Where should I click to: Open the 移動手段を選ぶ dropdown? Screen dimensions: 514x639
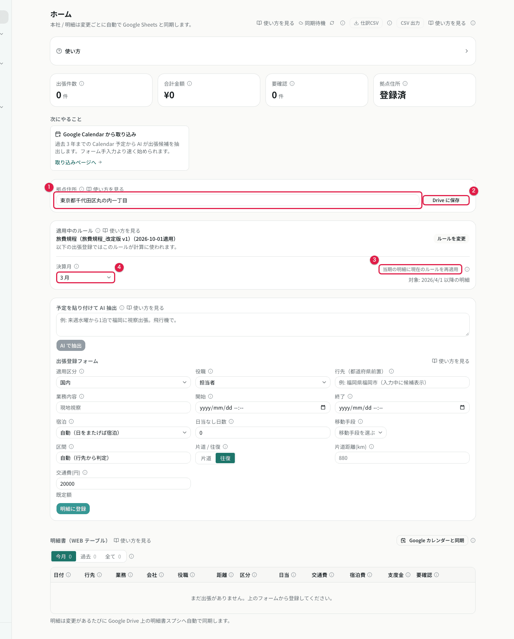click(360, 433)
